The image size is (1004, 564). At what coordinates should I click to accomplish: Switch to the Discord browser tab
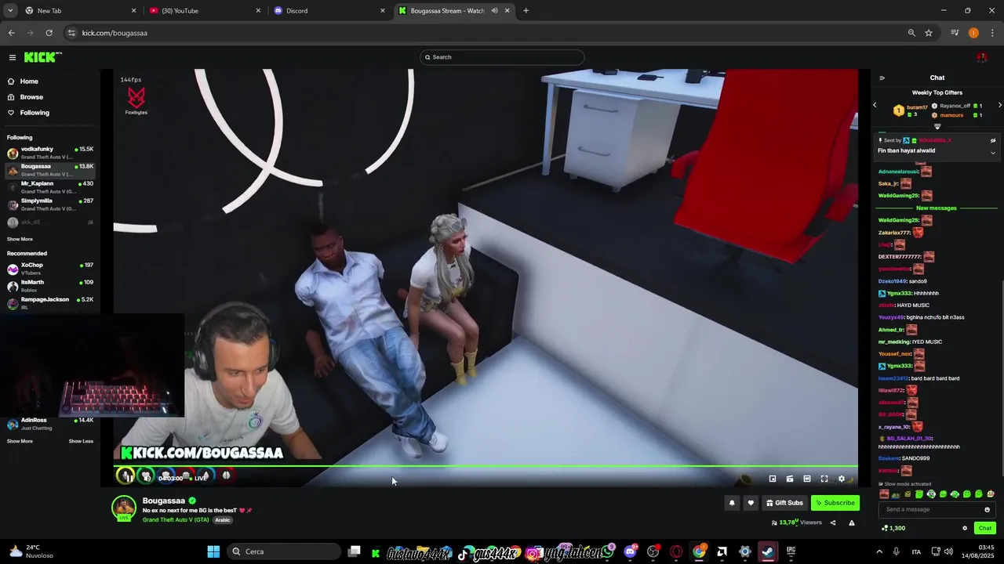pos(329,11)
